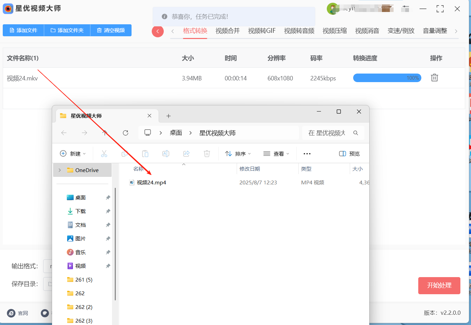Click the 添加文件夹 button

pyautogui.click(x=67, y=30)
